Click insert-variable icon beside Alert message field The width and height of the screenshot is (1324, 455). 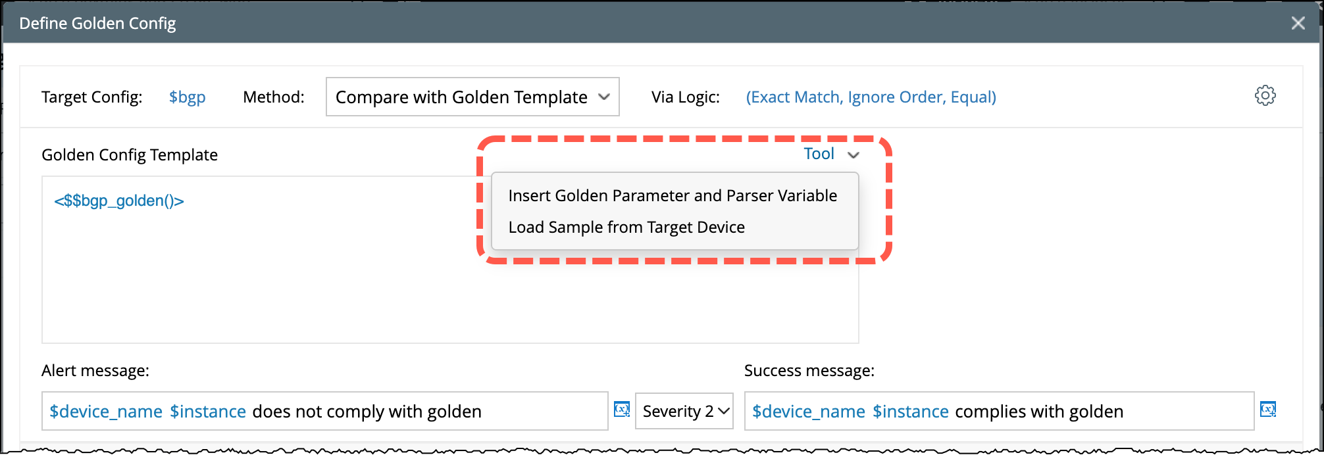tap(622, 409)
